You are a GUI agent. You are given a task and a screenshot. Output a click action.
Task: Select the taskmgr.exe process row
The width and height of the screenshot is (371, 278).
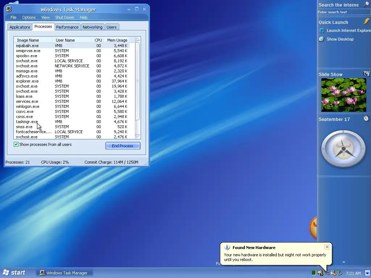72,122
